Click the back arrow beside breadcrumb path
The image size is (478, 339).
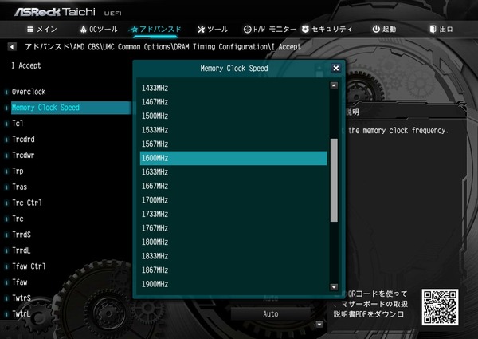pos(12,47)
